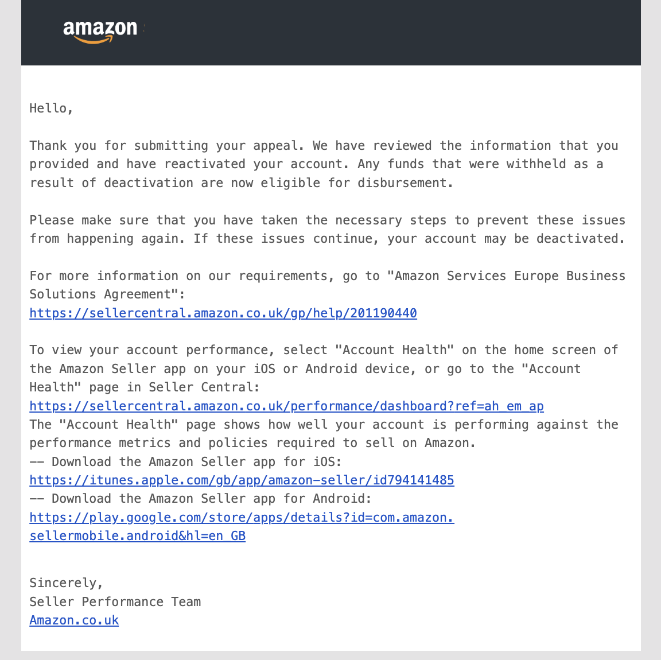Click the "Hello," greeting line
This screenshot has height=660, width=661.
click(x=51, y=108)
